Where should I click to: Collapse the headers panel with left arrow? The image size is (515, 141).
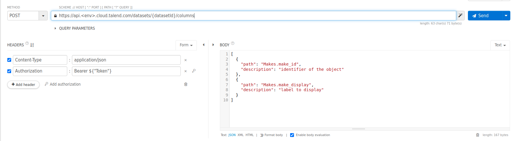204,45
